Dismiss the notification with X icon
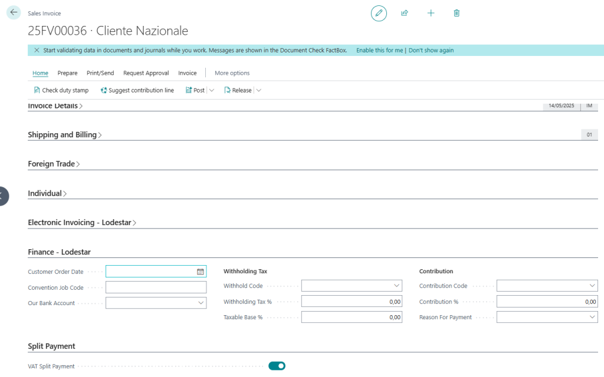The width and height of the screenshot is (604, 377). 37,51
